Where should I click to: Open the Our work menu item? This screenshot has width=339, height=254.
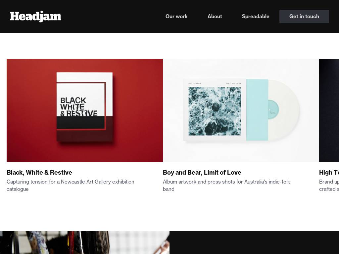[x=176, y=17]
